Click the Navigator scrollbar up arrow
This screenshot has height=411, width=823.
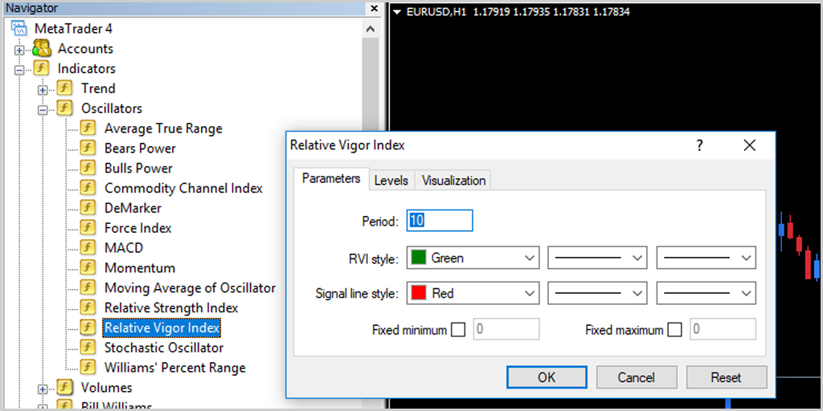371,29
